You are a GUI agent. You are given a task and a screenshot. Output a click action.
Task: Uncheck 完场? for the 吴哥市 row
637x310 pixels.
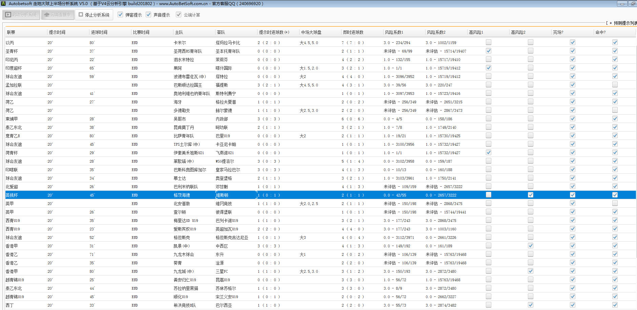(x=572, y=119)
